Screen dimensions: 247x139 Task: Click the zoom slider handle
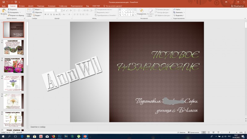coord(229,133)
